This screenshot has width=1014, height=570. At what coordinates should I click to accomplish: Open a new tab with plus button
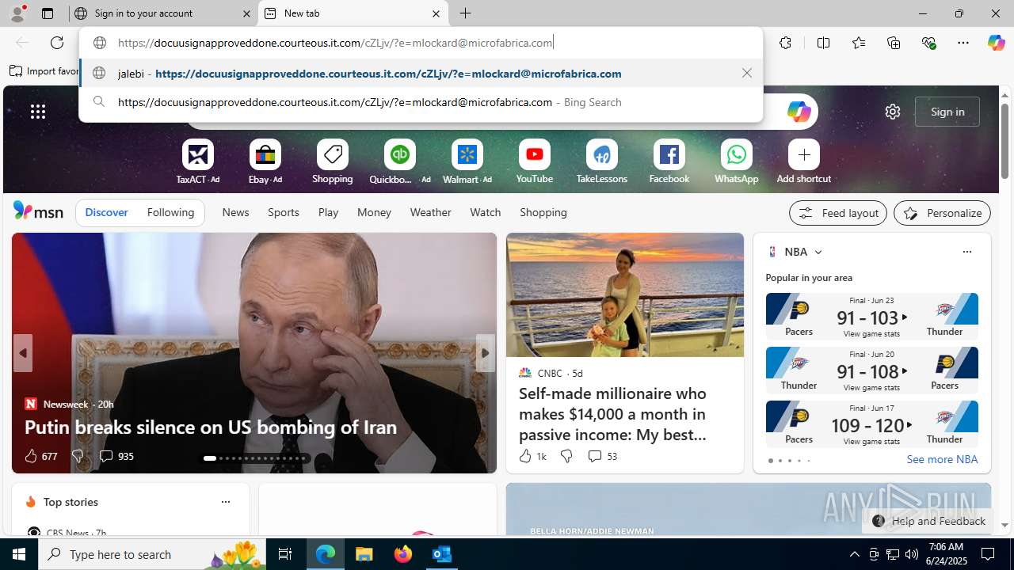pyautogui.click(x=466, y=13)
